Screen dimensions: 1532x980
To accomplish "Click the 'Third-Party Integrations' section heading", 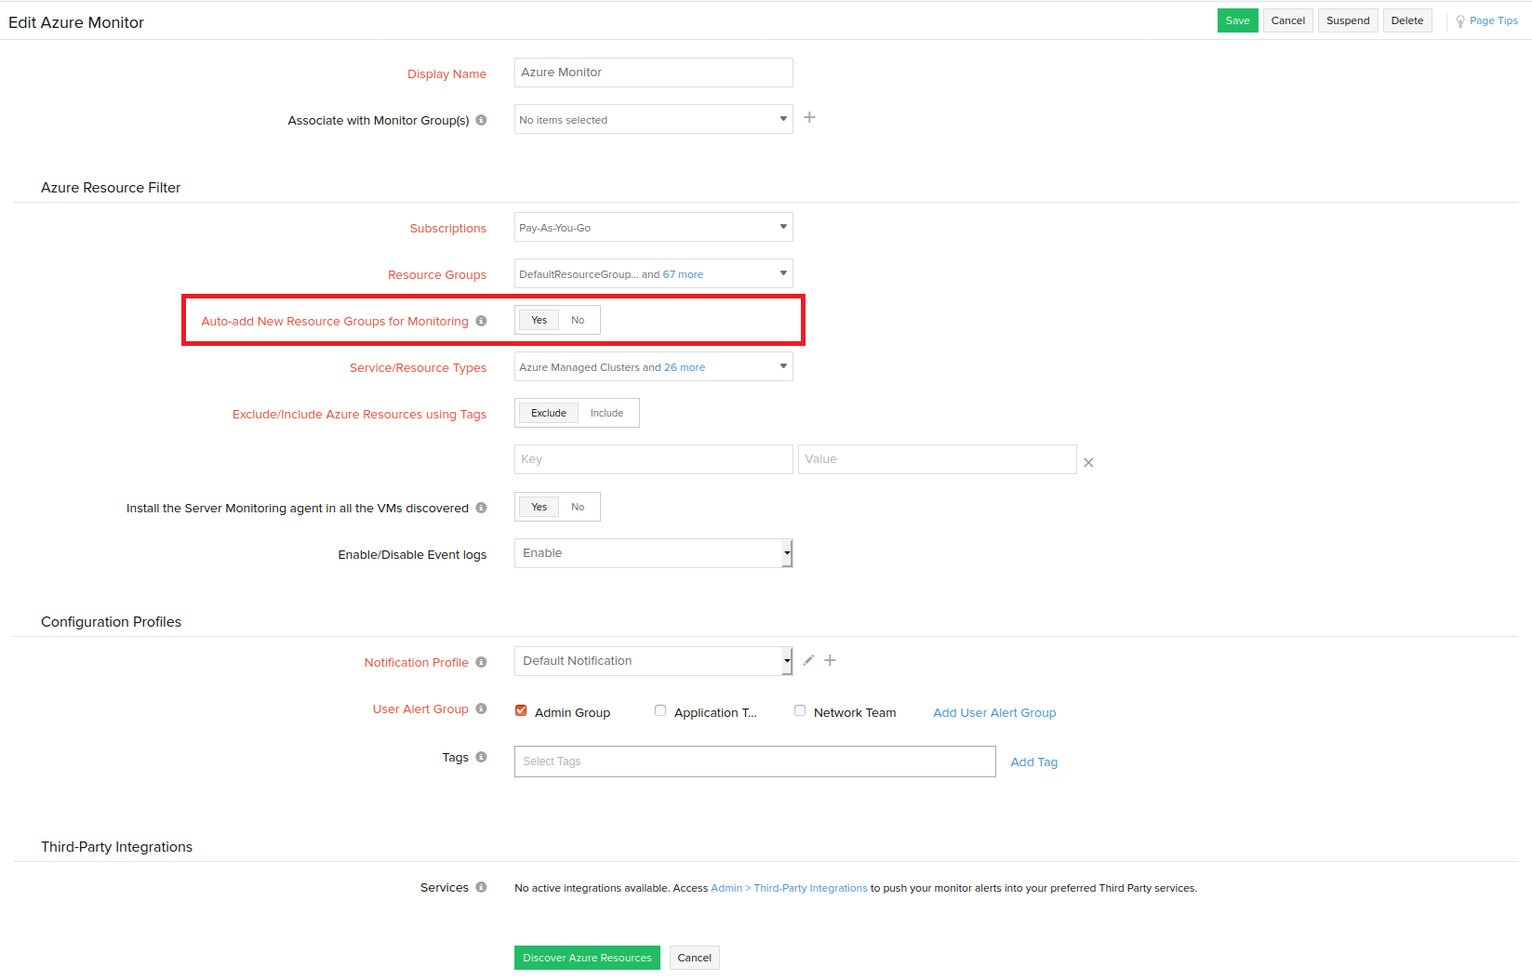I will [x=116, y=847].
